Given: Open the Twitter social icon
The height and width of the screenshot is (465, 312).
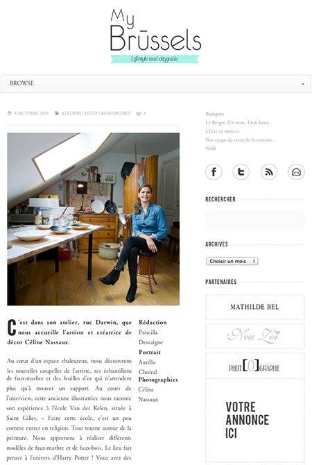Looking at the screenshot, I should click(241, 171).
